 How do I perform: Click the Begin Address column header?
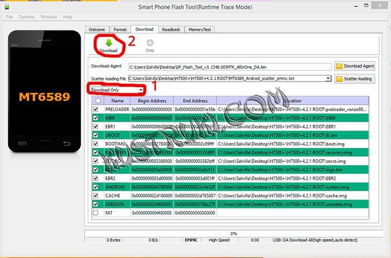(x=152, y=101)
